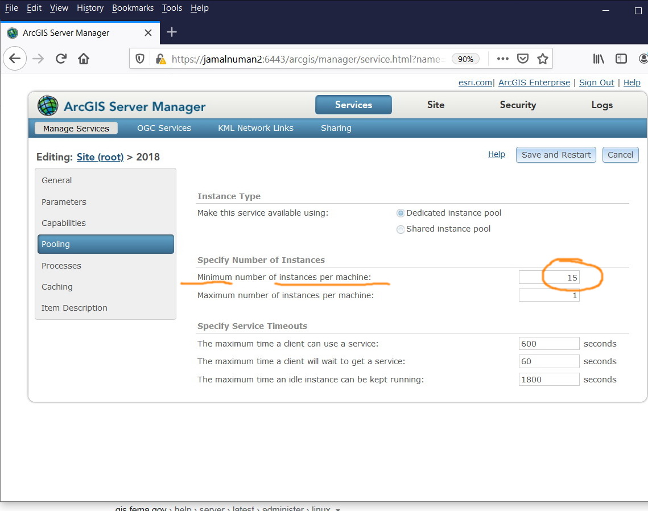Image resolution: width=648 pixels, height=511 pixels.
Task: Select Manage Services subtab
Action: pyautogui.click(x=76, y=129)
